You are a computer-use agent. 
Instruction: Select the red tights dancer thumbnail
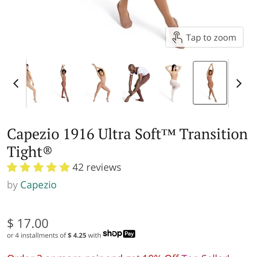pyautogui.click(x=65, y=83)
